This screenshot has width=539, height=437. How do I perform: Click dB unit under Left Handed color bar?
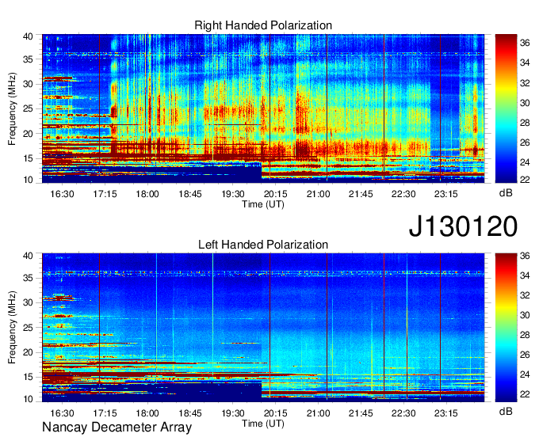506,412
